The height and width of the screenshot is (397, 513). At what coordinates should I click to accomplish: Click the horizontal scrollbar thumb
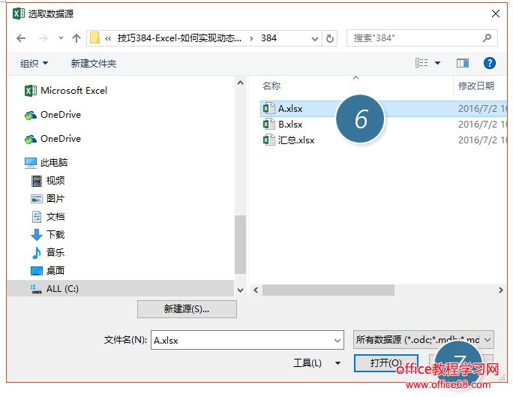[x=328, y=290]
